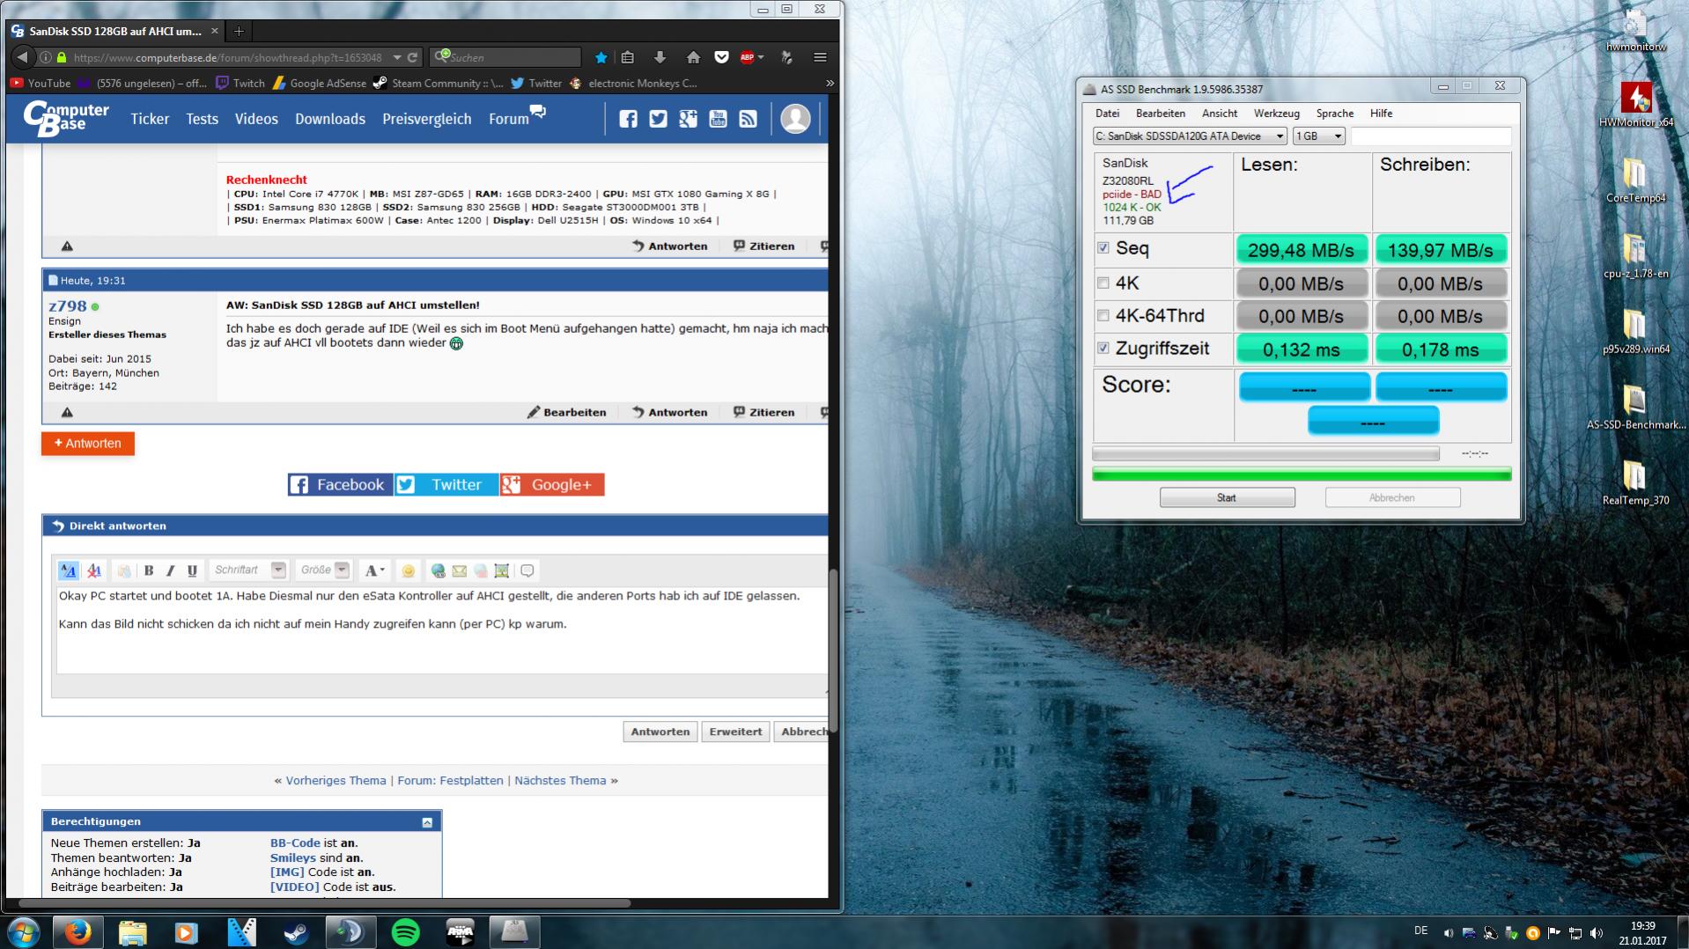Open the Firefox hamburger menu
The image size is (1689, 949).
tap(820, 57)
